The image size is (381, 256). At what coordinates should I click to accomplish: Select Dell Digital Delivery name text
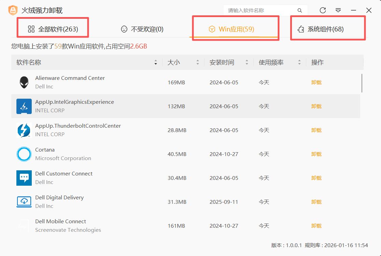pyautogui.click(x=59, y=198)
